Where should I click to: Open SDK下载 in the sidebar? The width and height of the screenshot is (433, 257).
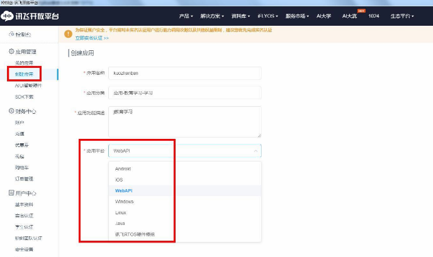[x=24, y=97]
